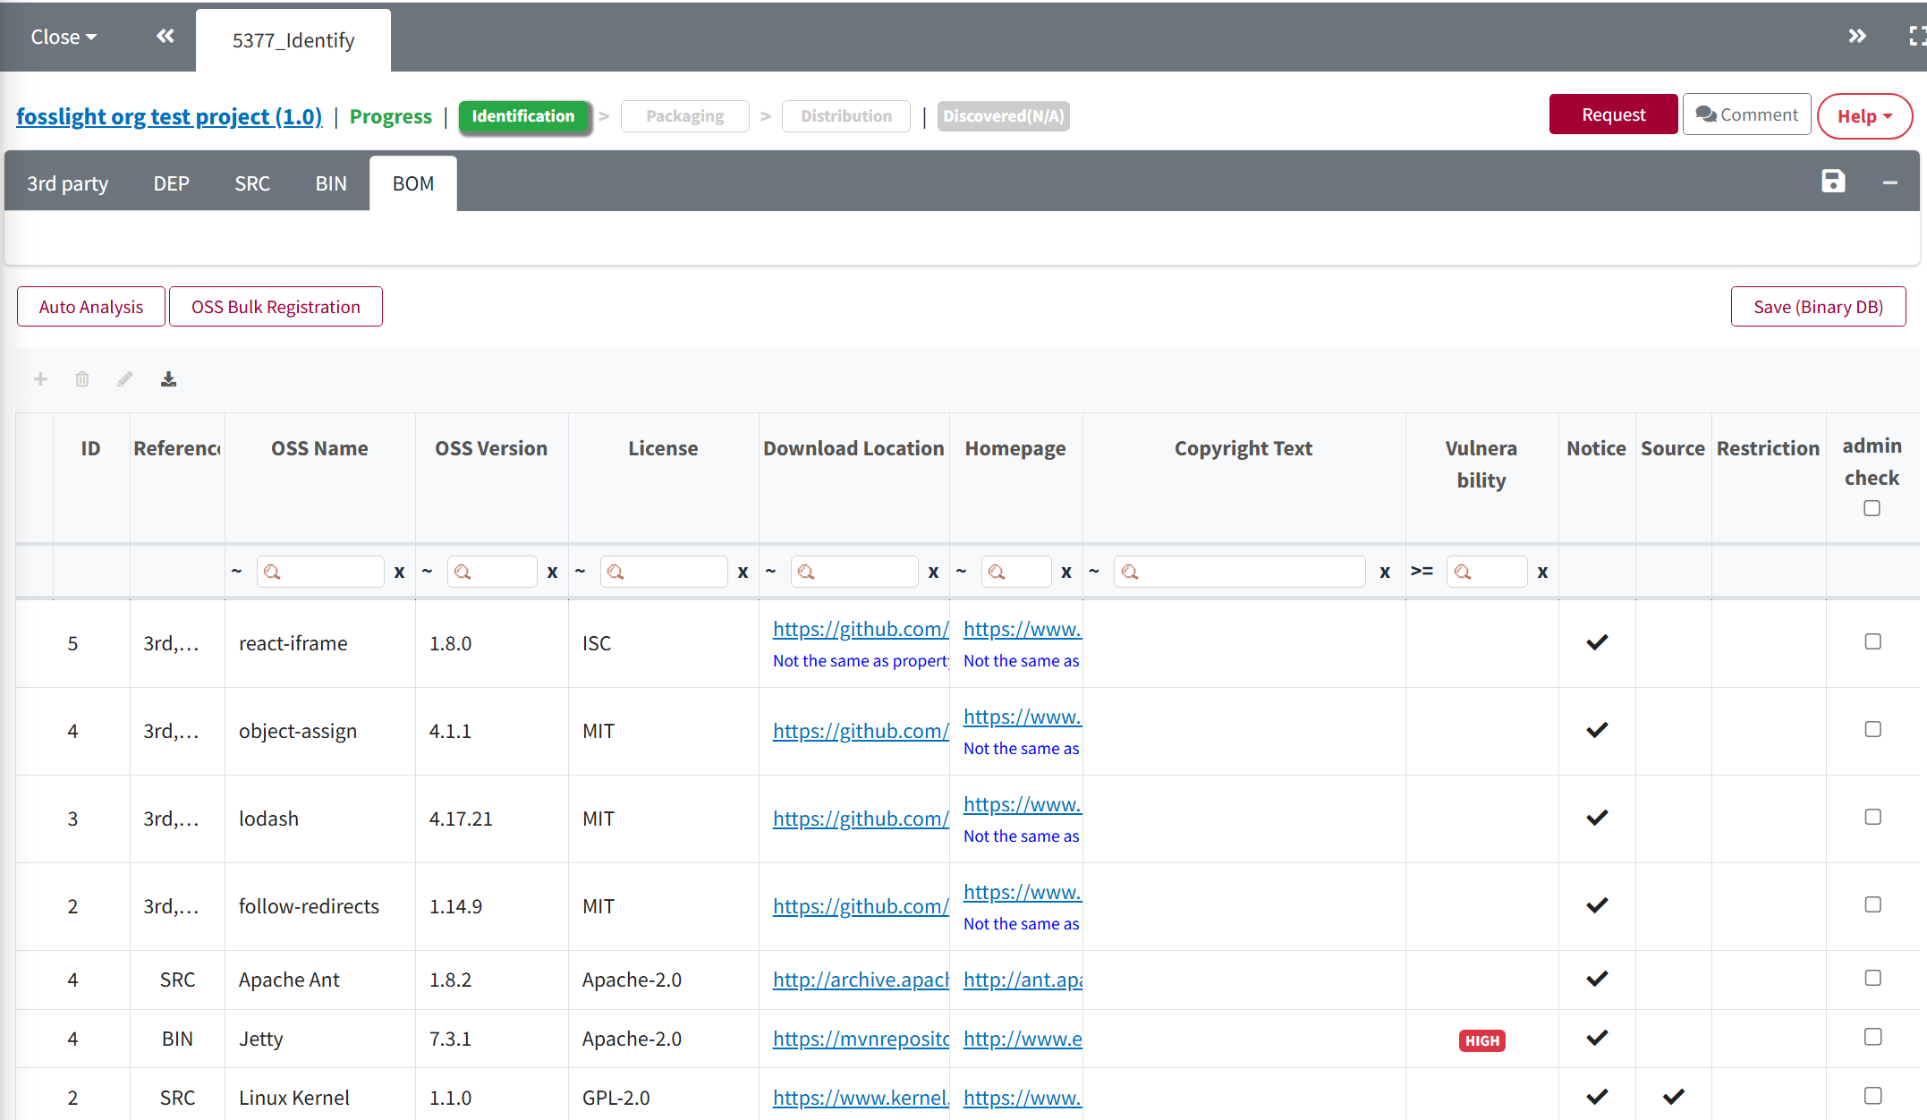Check admin checkbox for Jetty row
This screenshot has height=1120, width=1927.
[1872, 1037]
